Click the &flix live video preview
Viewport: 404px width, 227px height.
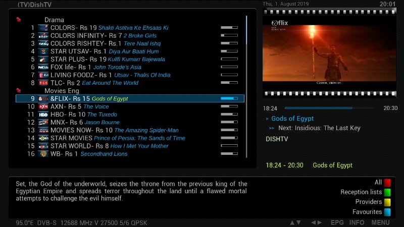[x=329, y=53]
